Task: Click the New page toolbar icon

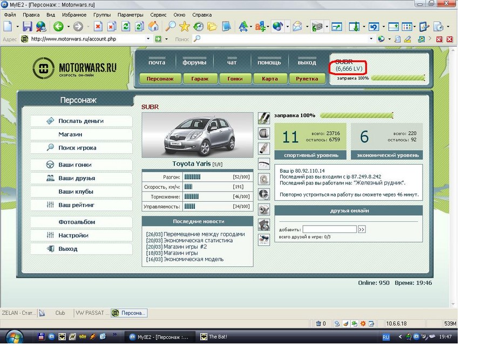Action: click(8, 26)
